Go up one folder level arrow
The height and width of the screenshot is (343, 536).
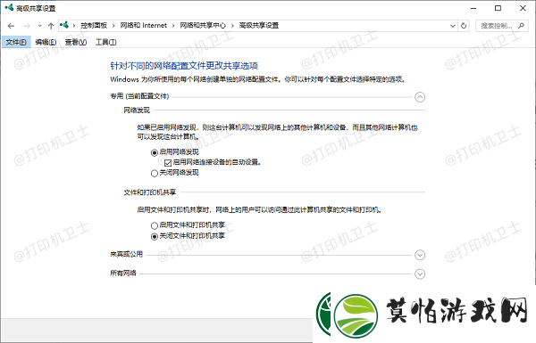tap(51, 26)
